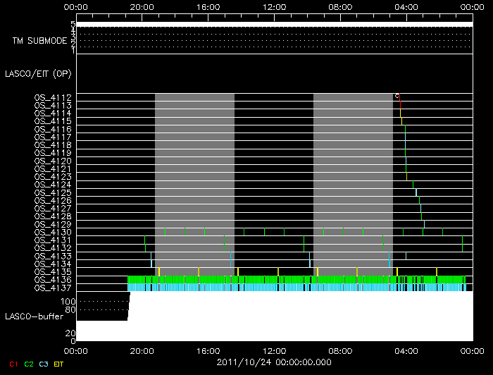Click the 100 value on LASCO-buffer scale
This screenshot has height=375, width=493.
click(x=69, y=301)
